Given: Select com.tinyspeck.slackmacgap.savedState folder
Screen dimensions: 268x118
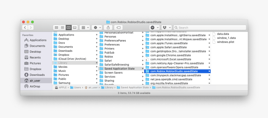Looking at the screenshot, I should (177, 75).
